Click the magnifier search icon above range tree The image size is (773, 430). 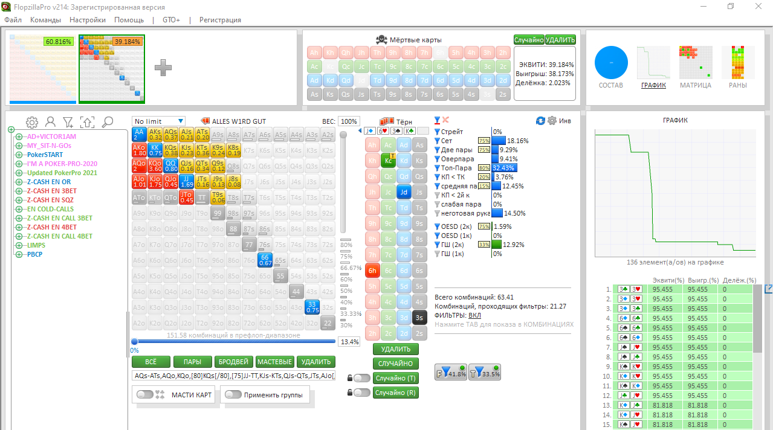(107, 123)
